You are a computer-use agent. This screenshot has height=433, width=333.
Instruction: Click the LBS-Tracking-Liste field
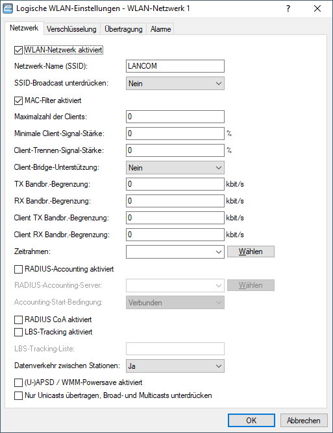click(175, 349)
